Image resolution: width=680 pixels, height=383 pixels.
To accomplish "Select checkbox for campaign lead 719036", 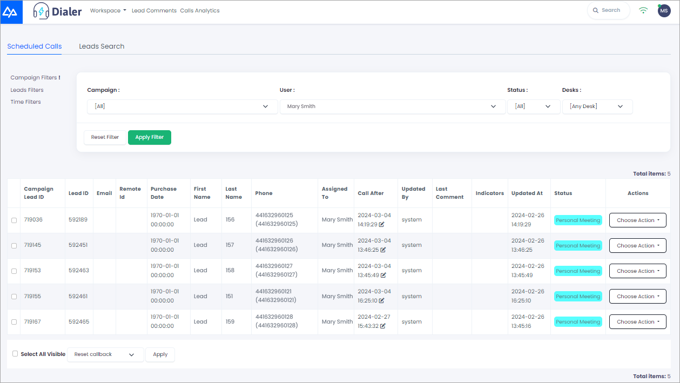I will click(x=14, y=220).
